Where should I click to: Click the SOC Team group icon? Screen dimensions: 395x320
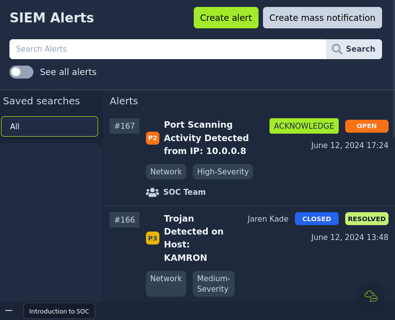(x=152, y=192)
